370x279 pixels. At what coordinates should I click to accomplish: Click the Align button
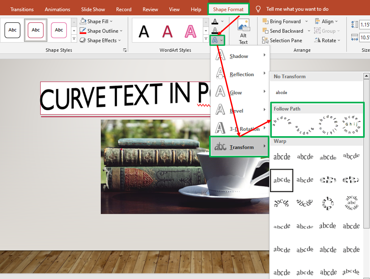click(x=326, y=21)
